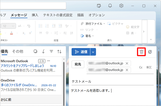Open the 描画 tab
161x106 pixels.
tap(80, 15)
